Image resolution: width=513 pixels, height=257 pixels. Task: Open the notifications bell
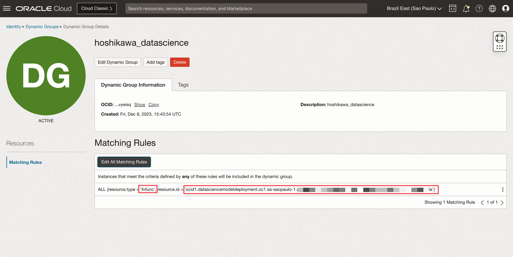coord(466,9)
